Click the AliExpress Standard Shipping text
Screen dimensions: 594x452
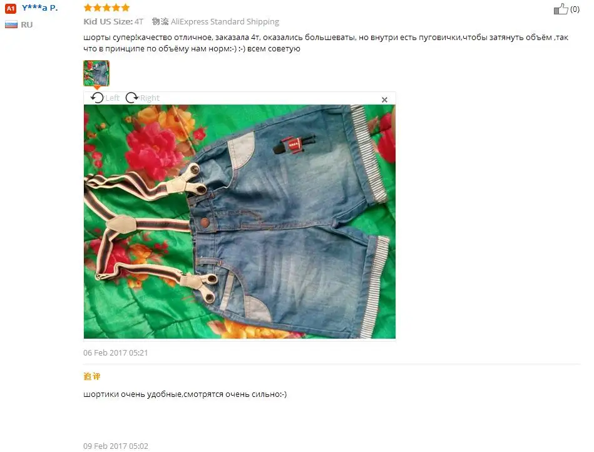pos(225,21)
